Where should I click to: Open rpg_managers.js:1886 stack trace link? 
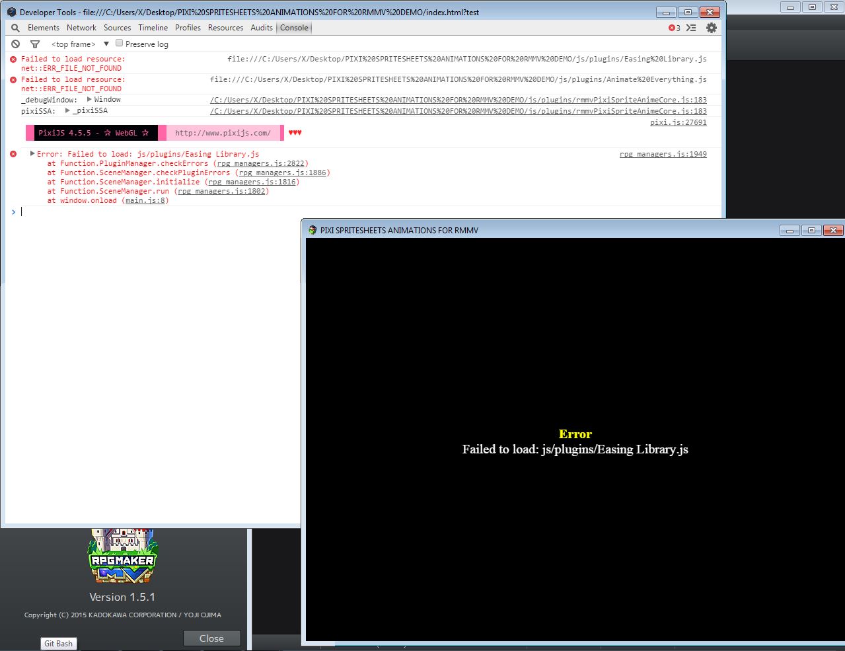tap(283, 172)
